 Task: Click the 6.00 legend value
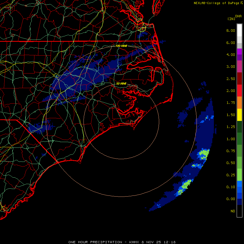(x=231, y=43)
